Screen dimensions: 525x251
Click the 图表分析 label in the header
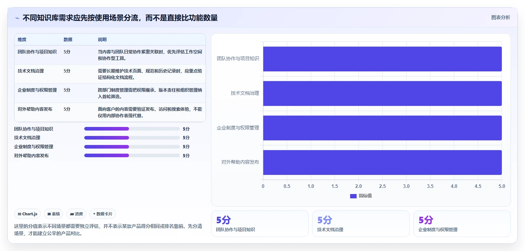(x=500, y=17)
